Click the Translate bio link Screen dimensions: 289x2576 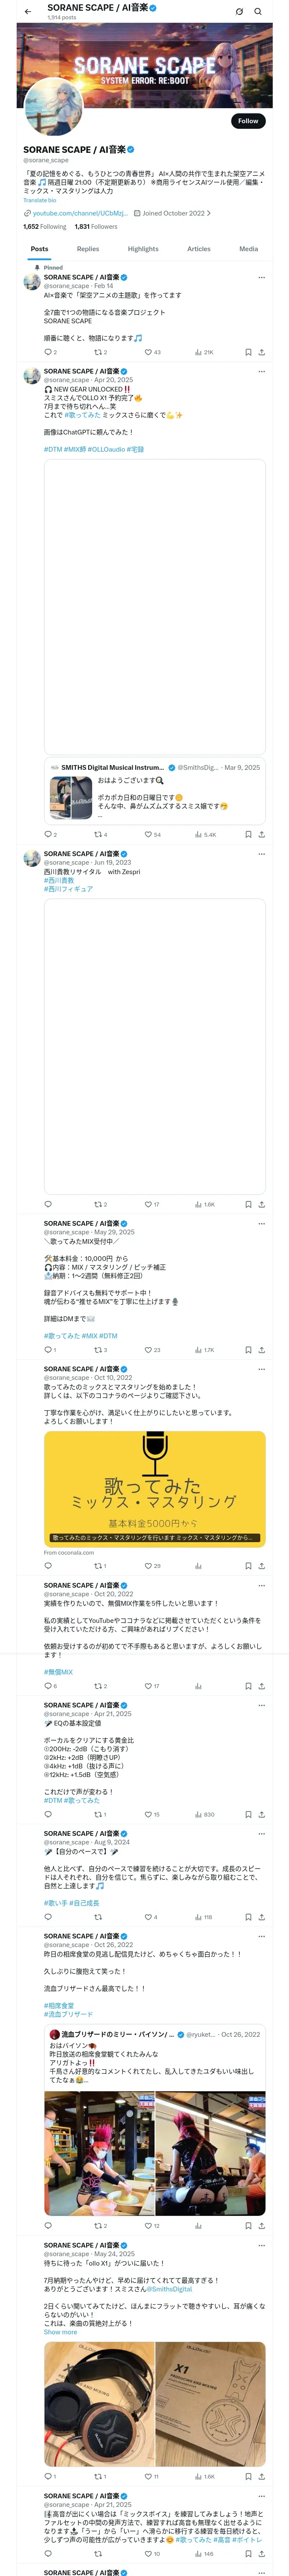(x=40, y=200)
